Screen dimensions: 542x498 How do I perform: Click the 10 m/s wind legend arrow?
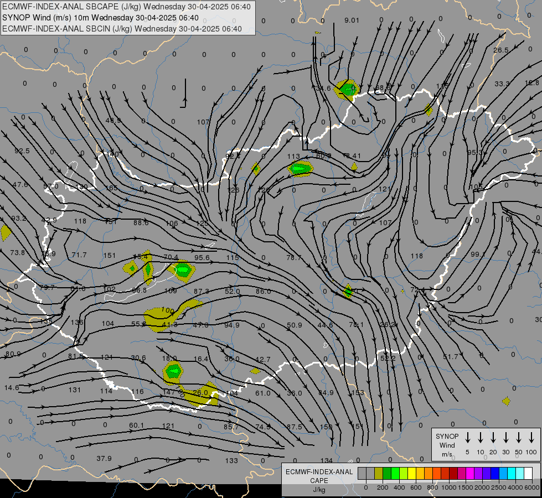481,438
